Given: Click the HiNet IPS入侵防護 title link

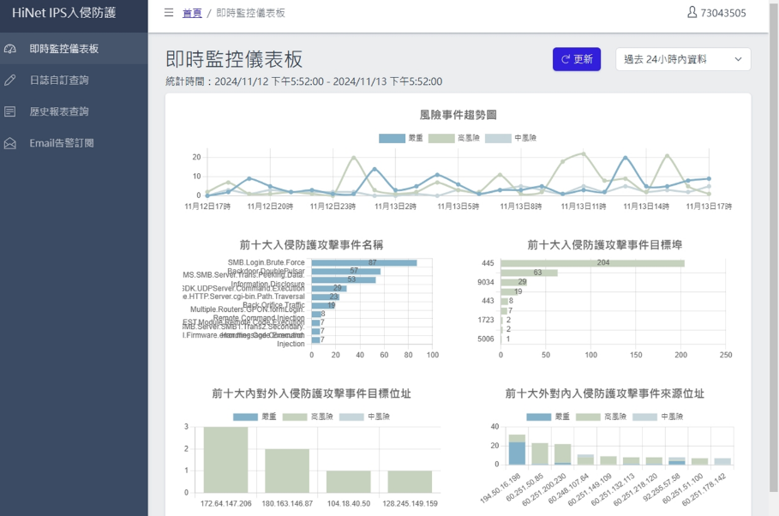Looking at the screenshot, I should [64, 13].
